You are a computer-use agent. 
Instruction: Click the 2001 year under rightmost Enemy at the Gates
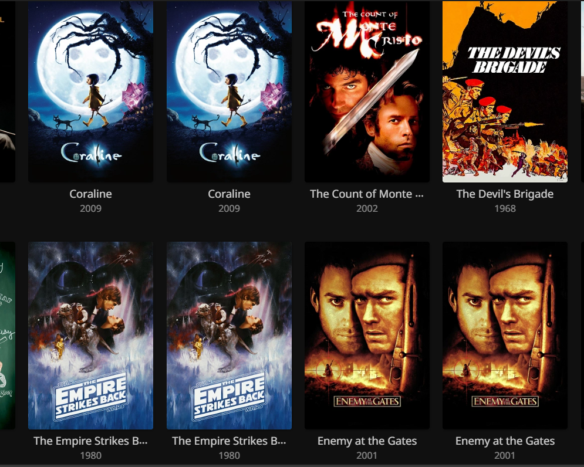[505, 455]
